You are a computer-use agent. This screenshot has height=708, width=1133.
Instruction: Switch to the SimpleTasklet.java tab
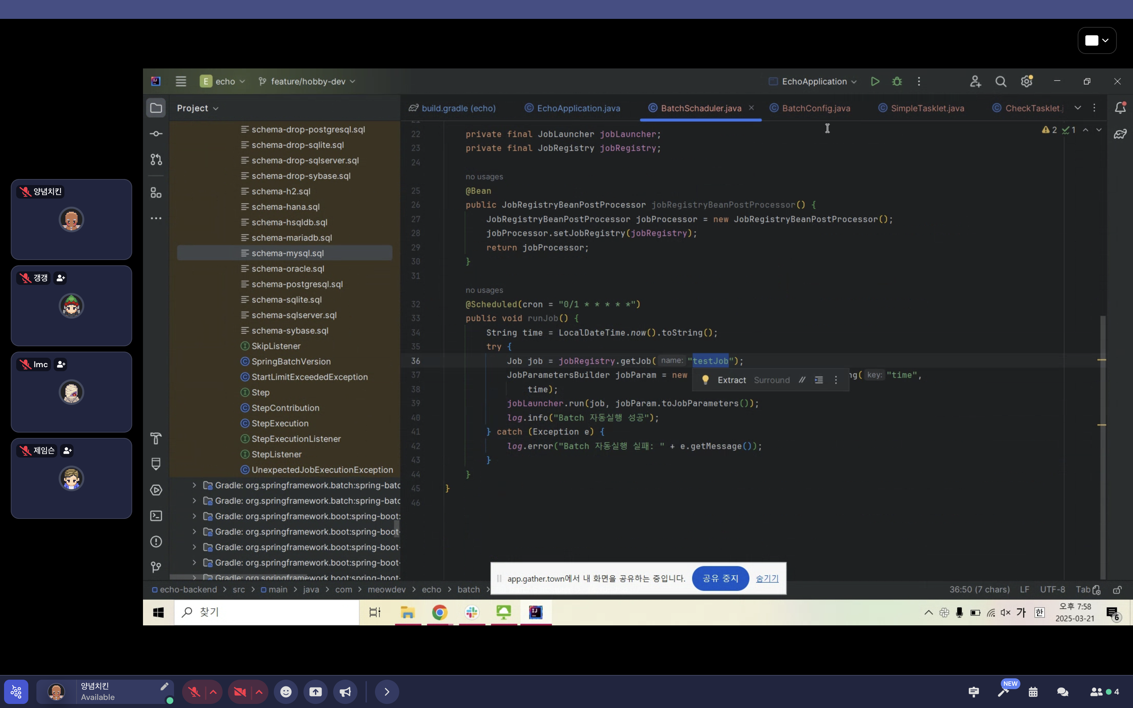[x=927, y=108]
